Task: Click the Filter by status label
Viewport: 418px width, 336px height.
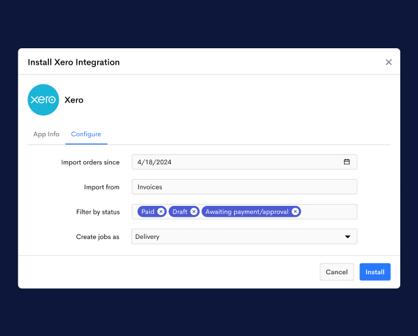Action: coord(98,212)
